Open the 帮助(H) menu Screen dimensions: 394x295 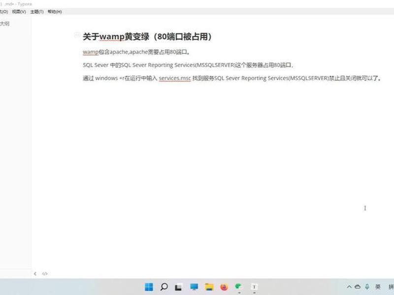click(x=55, y=11)
